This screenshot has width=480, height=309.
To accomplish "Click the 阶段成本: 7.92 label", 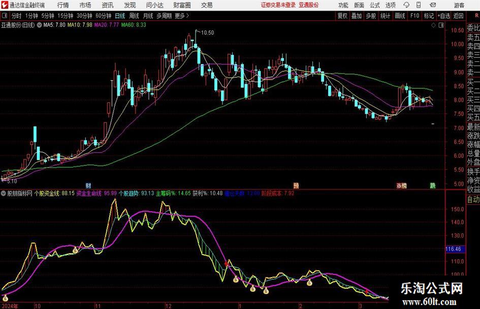I will [278, 193].
